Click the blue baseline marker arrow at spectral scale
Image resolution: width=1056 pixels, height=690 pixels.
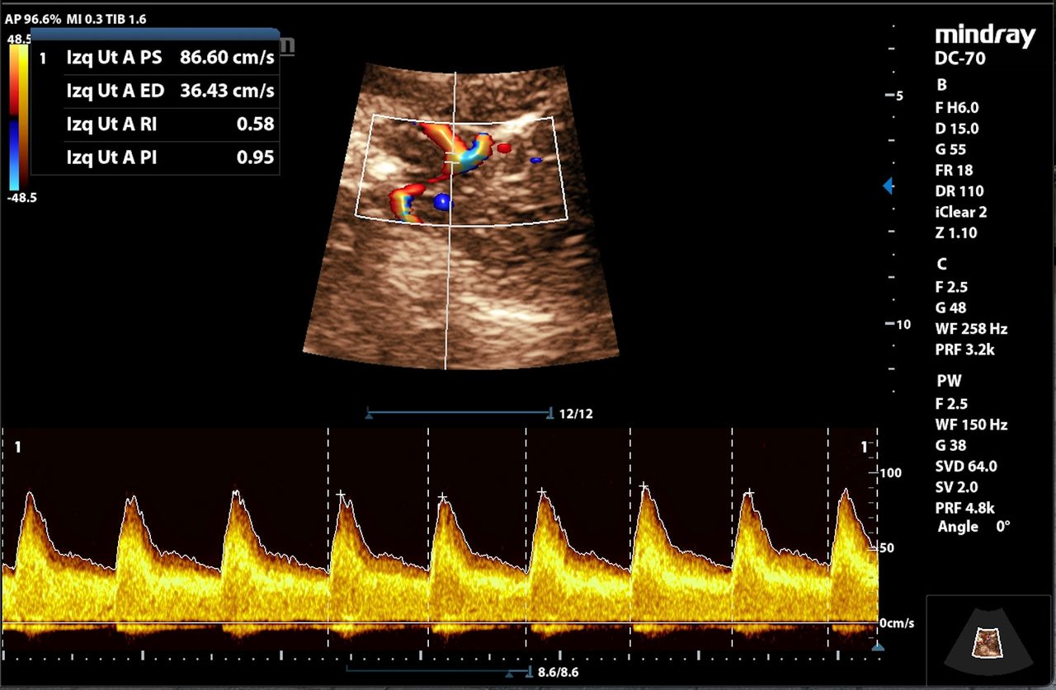(x=878, y=647)
